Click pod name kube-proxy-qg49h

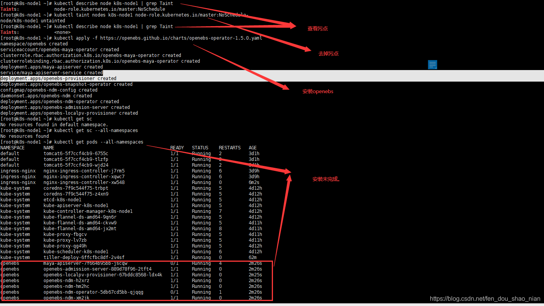pyautogui.click(x=65, y=246)
